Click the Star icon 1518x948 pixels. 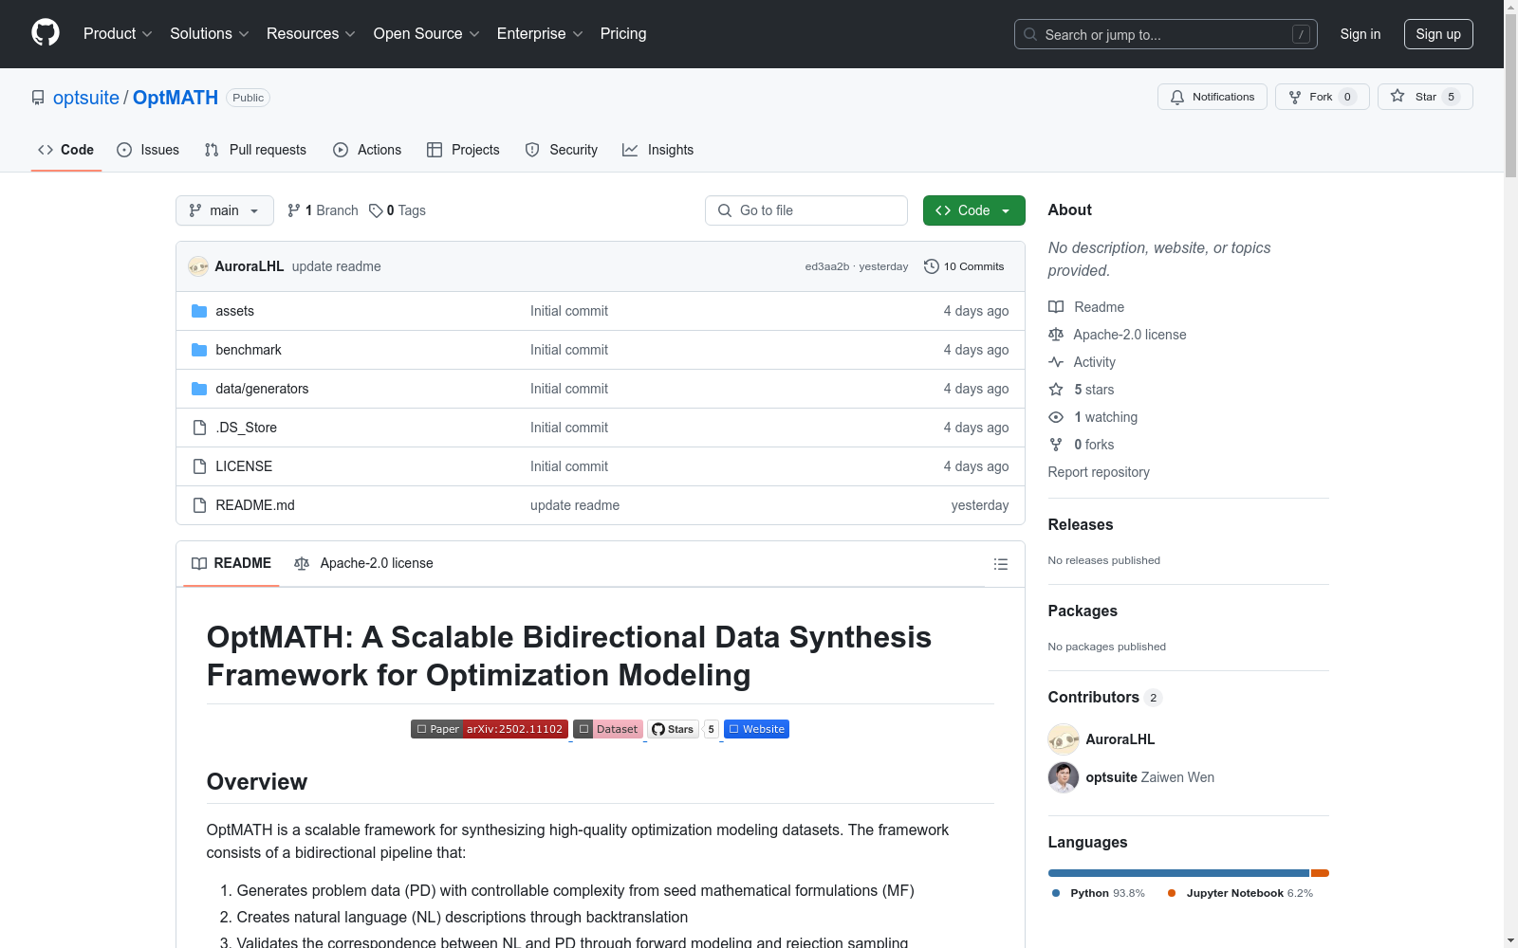click(x=1398, y=96)
